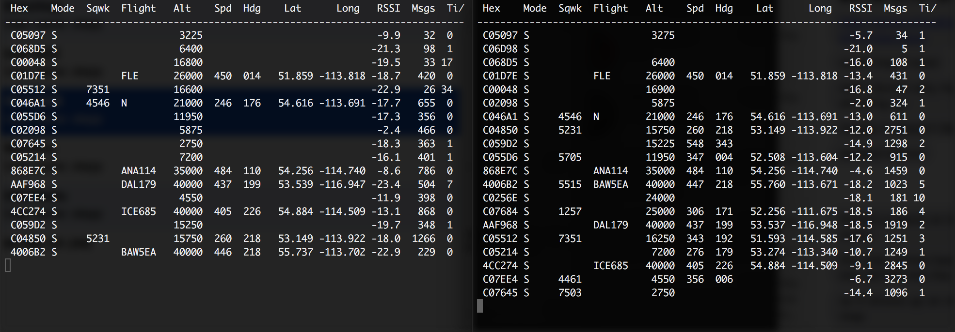Click altitude 3275 in the right terminal
This screenshot has height=332, width=955.
(663, 35)
